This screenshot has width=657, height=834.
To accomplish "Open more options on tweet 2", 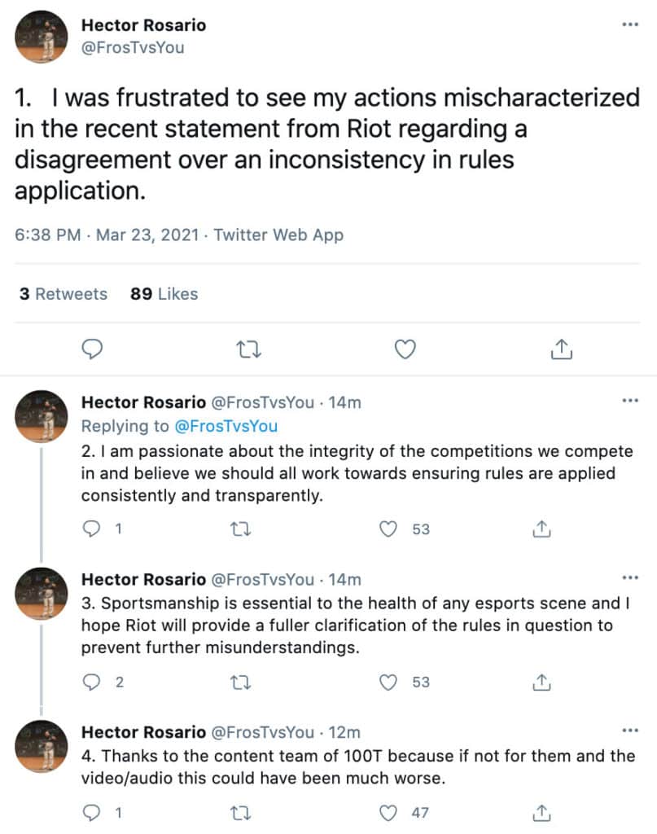I will (x=630, y=401).
